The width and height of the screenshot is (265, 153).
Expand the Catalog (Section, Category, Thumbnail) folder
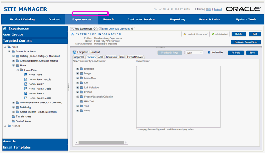pos(14,56)
